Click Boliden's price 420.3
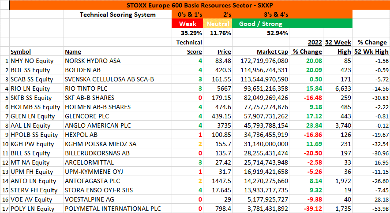Screen dimensions: 390x213 tap(217, 70)
